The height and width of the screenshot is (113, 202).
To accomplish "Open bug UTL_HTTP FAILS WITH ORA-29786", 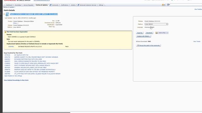I will 37,74.
